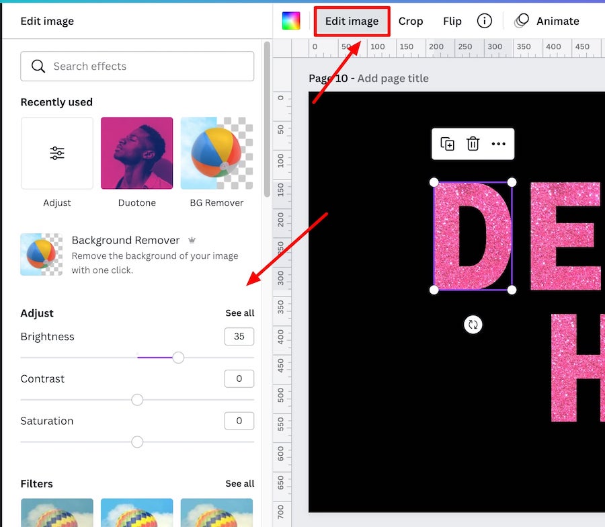Click the Brightness slider handle
The image size is (605, 527).
pos(178,358)
